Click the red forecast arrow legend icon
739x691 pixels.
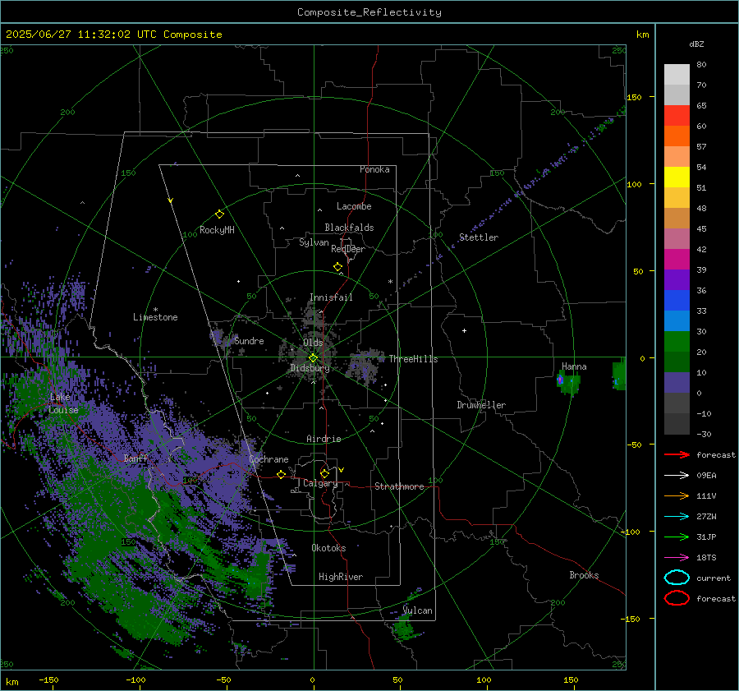tap(677, 454)
